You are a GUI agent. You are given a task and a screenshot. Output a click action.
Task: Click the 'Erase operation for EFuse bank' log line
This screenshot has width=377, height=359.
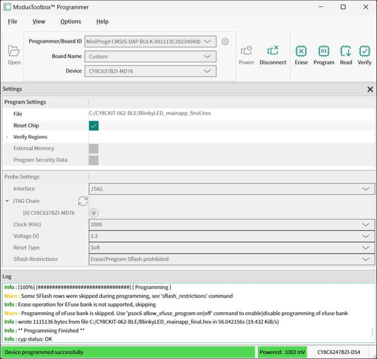tap(80, 305)
